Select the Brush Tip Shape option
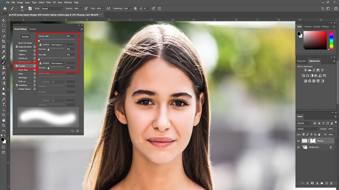The height and width of the screenshot is (190, 339). pos(25,43)
